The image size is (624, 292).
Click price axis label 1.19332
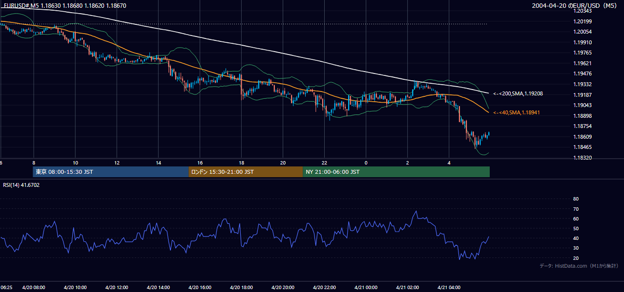click(582, 84)
